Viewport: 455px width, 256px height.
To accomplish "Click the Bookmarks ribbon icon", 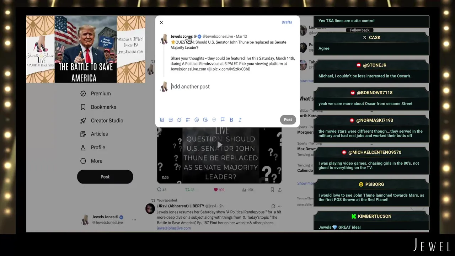I will tap(83, 107).
